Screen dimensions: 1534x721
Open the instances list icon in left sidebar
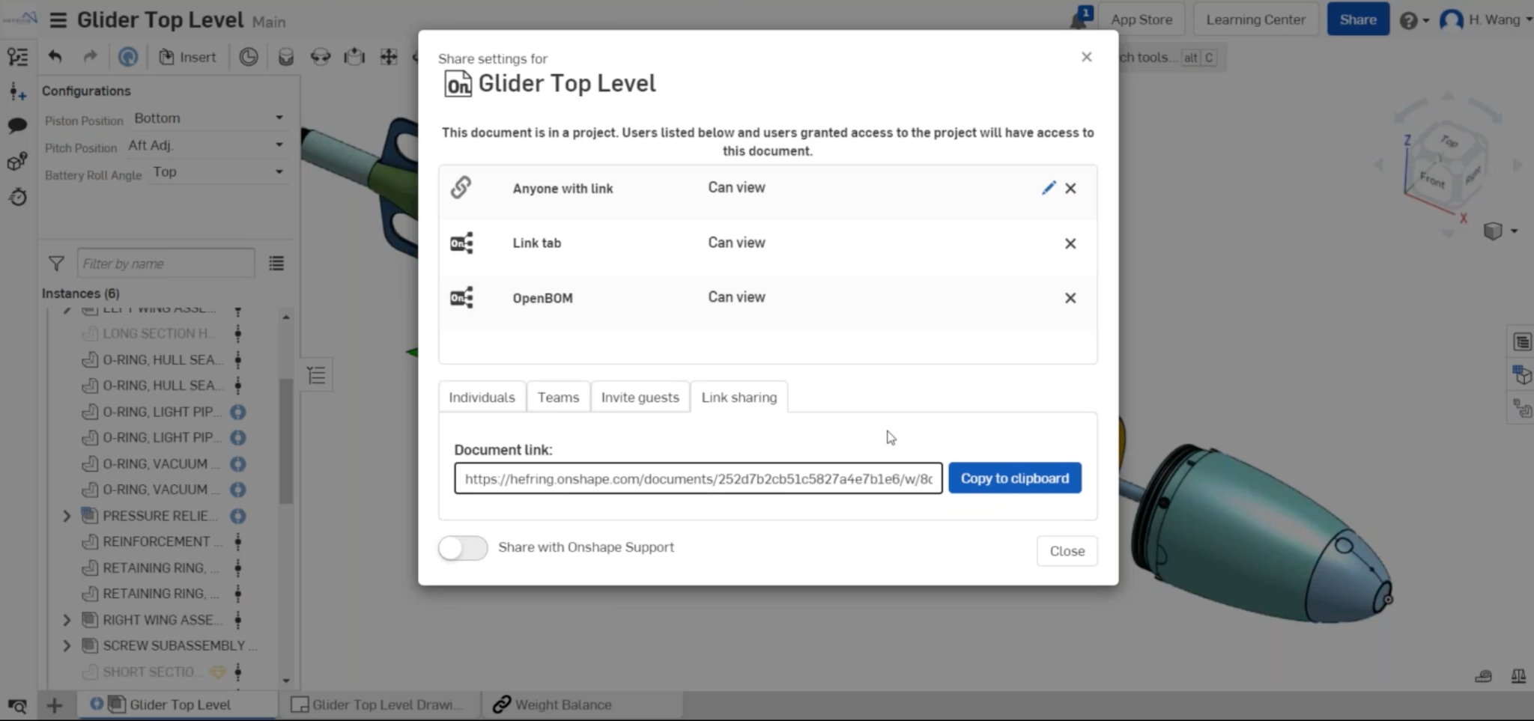pos(17,57)
